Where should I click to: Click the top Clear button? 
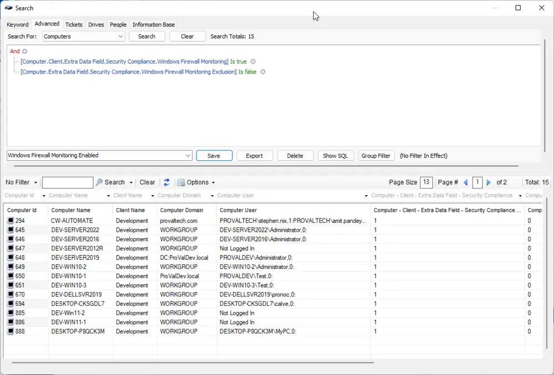187,37
